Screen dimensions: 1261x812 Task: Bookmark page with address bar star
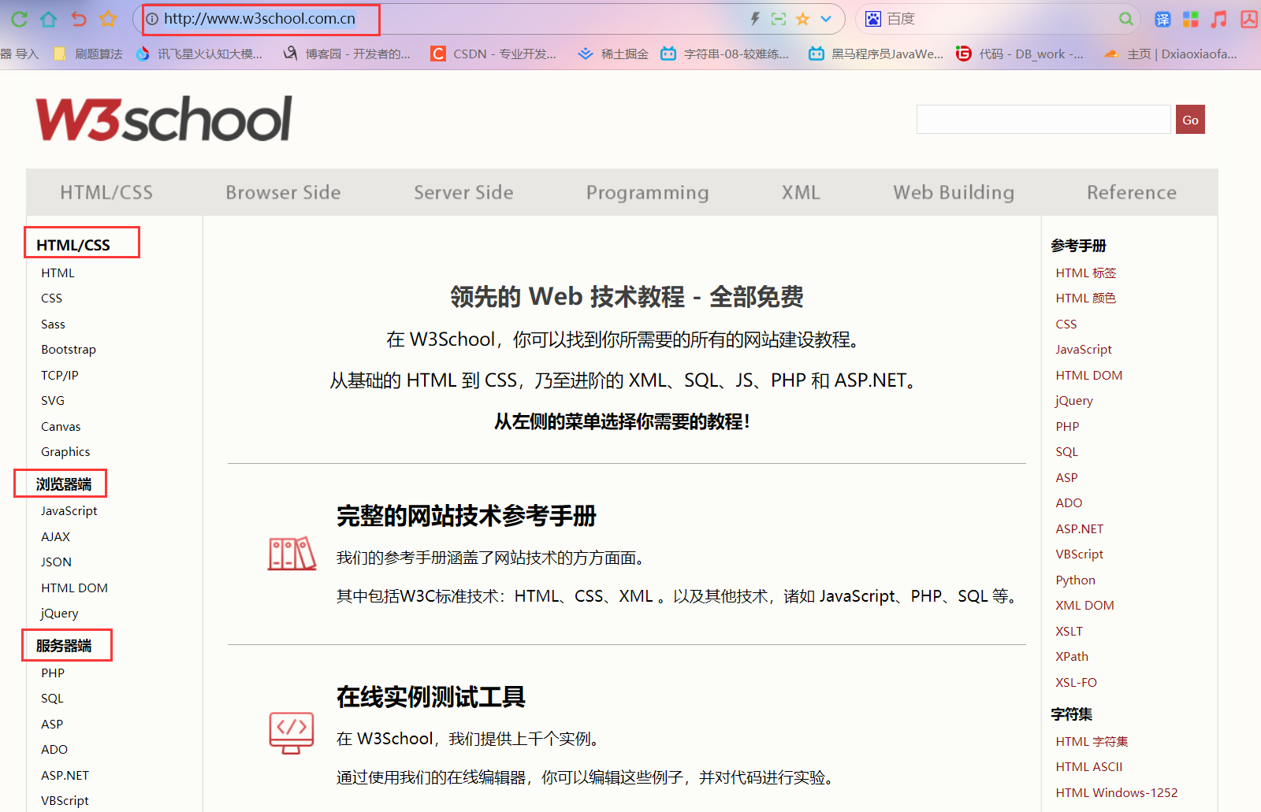802,19
